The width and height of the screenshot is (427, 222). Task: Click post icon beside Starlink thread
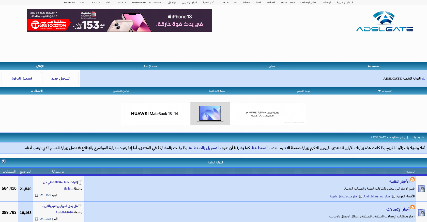81,182
